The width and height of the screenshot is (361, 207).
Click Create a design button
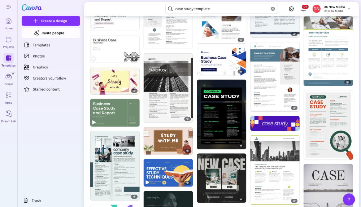pos(51,21)
